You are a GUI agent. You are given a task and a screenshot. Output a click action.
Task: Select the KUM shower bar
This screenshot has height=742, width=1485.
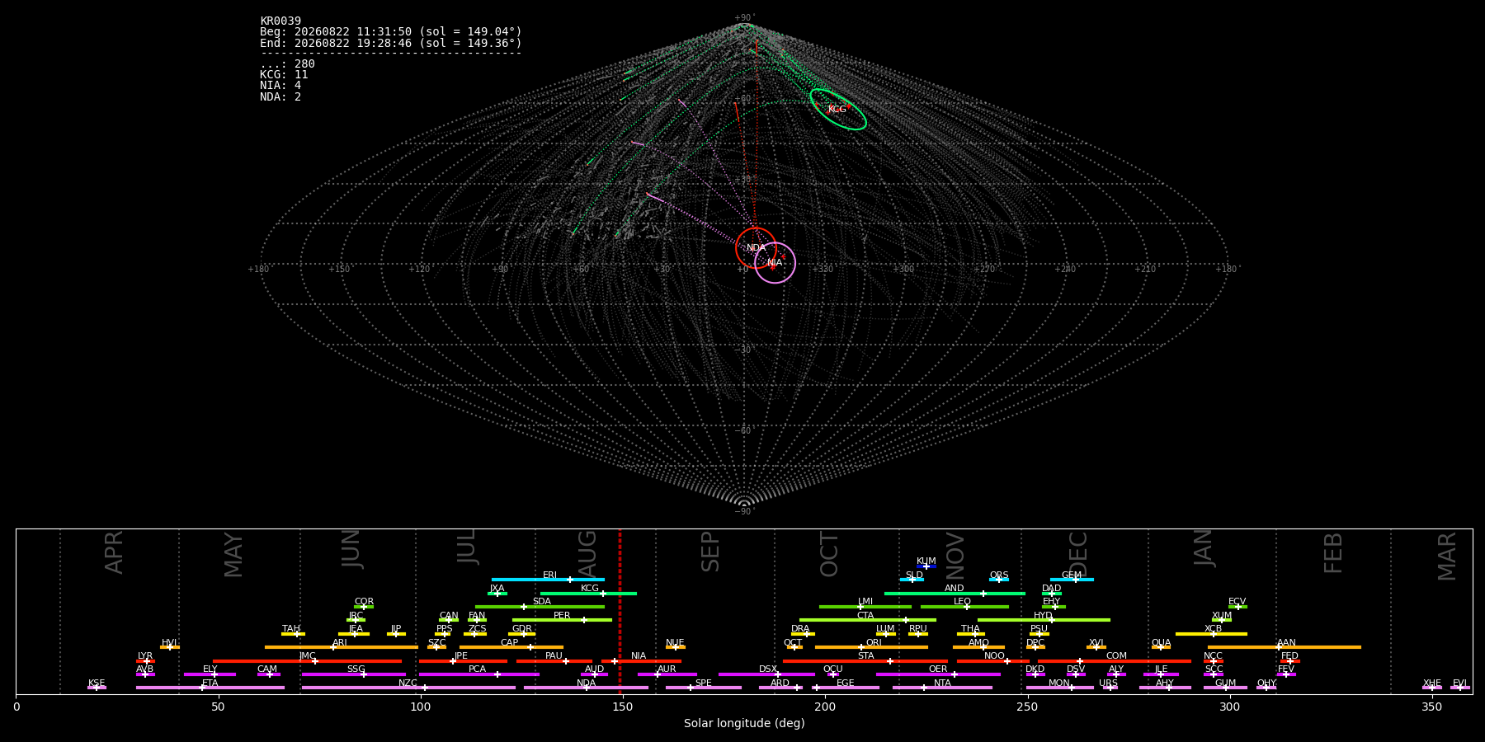pyautogui.click(x=926, y=566)
